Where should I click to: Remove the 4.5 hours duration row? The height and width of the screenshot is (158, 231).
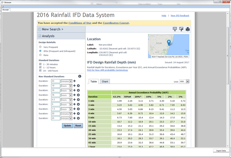point(78,100)
